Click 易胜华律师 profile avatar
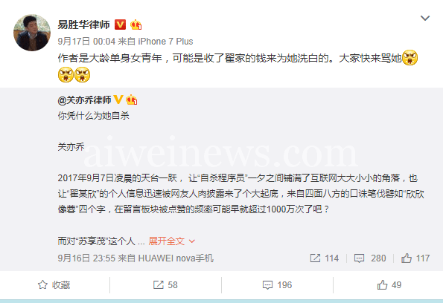443x303 pixels. (x=32, y=33)
